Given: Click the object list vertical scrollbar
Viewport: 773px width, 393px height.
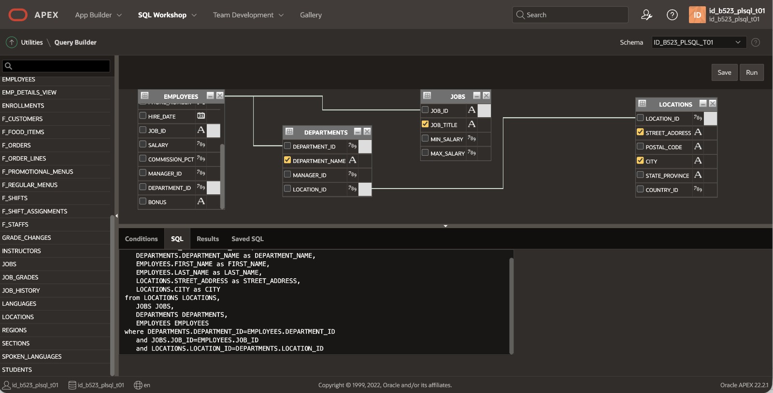Looking at the screenshot, I should [x=113, y=295].
